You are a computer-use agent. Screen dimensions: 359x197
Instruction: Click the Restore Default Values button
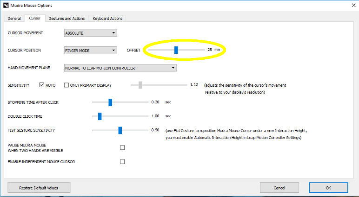39,188
